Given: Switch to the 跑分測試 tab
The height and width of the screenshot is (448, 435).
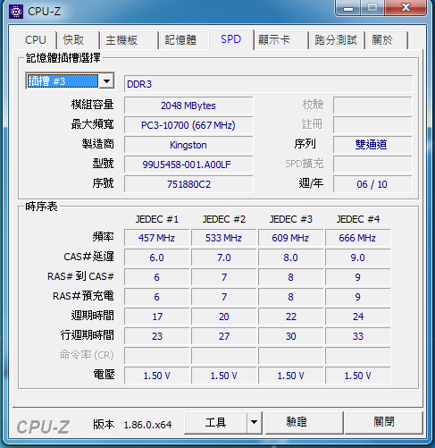Looking at the screenshot, I should (336, 40).
